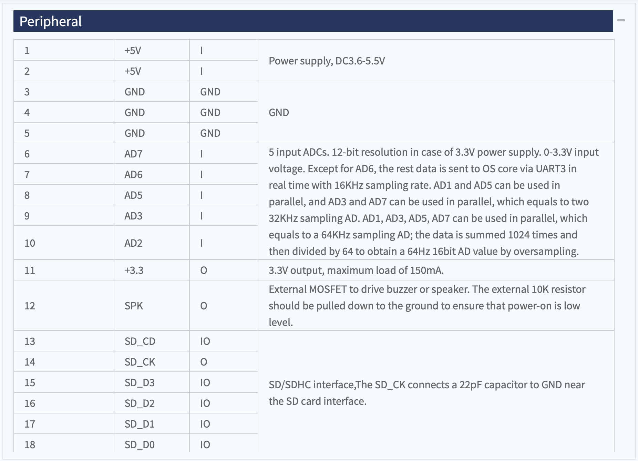Image resolution: width=638 pixels, height=461 pixels.
Task: Click the AD6 pin name
Action: [x=133, y=174]
